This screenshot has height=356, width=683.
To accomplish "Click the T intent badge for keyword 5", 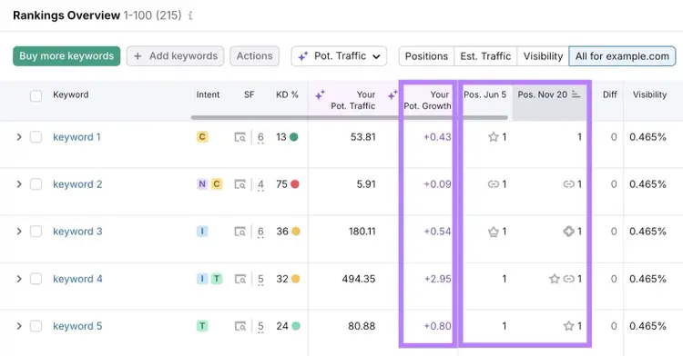I will click(x=202, y=326).
